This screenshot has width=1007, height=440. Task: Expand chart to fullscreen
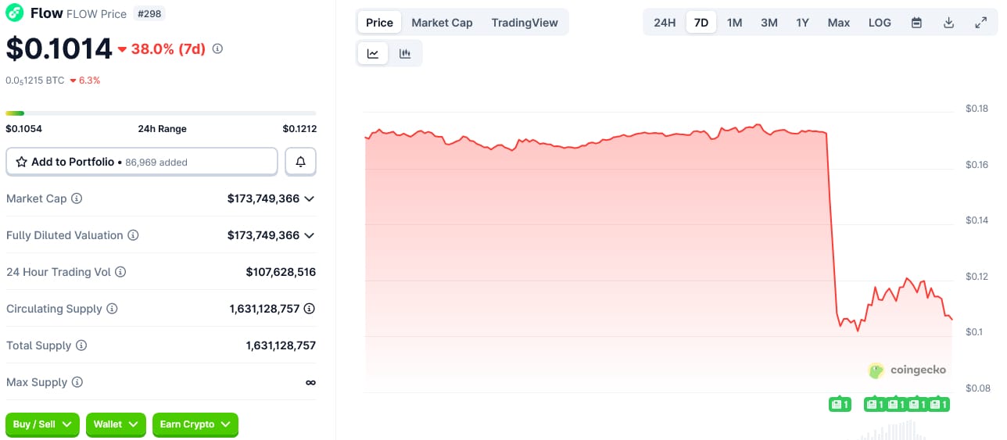tap(980, 23)
